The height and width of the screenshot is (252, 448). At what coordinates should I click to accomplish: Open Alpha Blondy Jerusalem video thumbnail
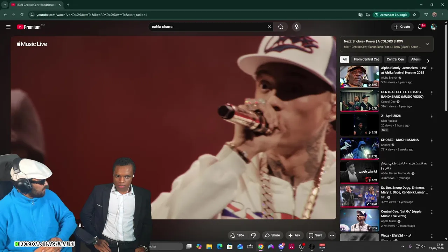pyautogui.click(x=359, y=77)
